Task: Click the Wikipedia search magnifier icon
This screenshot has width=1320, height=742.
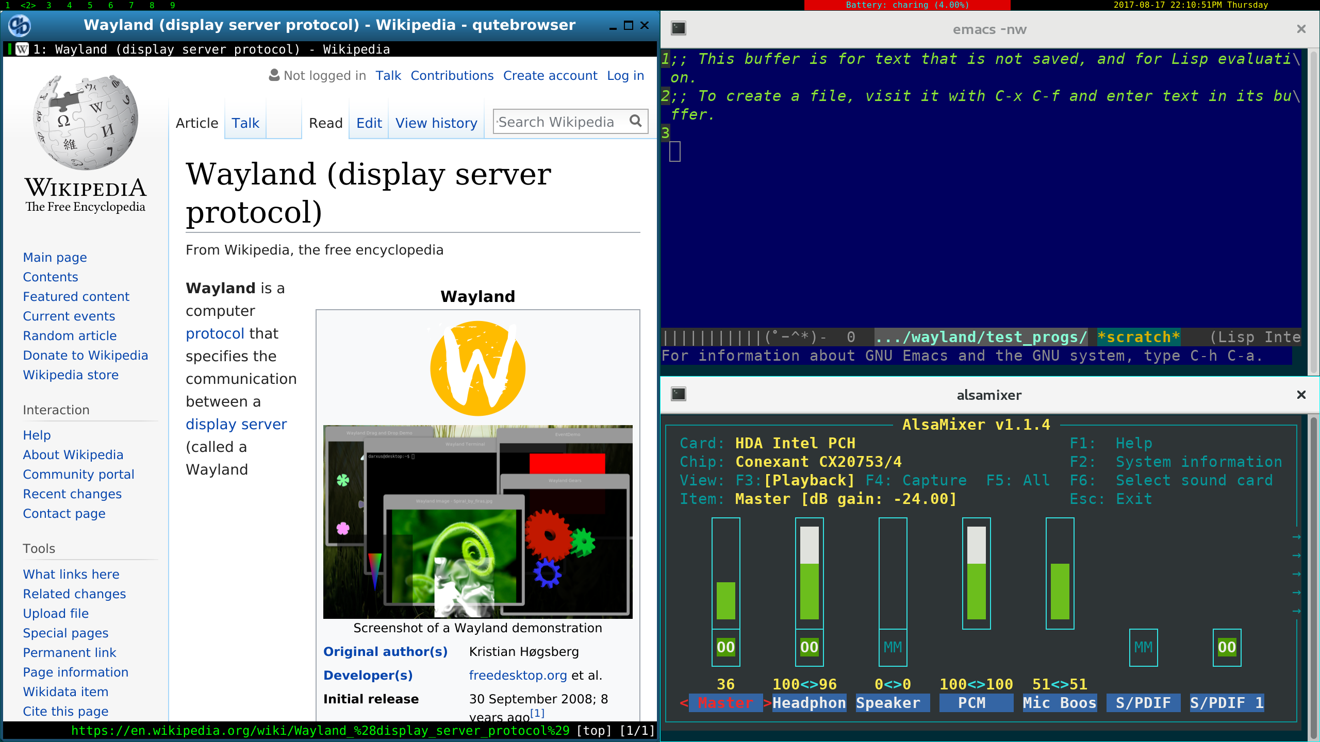Action: [635, 122]
